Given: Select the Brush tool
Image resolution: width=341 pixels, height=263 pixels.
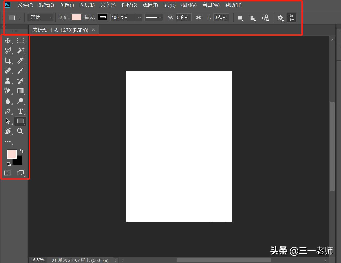Looking at the screenshot, I should coord(20,71).
